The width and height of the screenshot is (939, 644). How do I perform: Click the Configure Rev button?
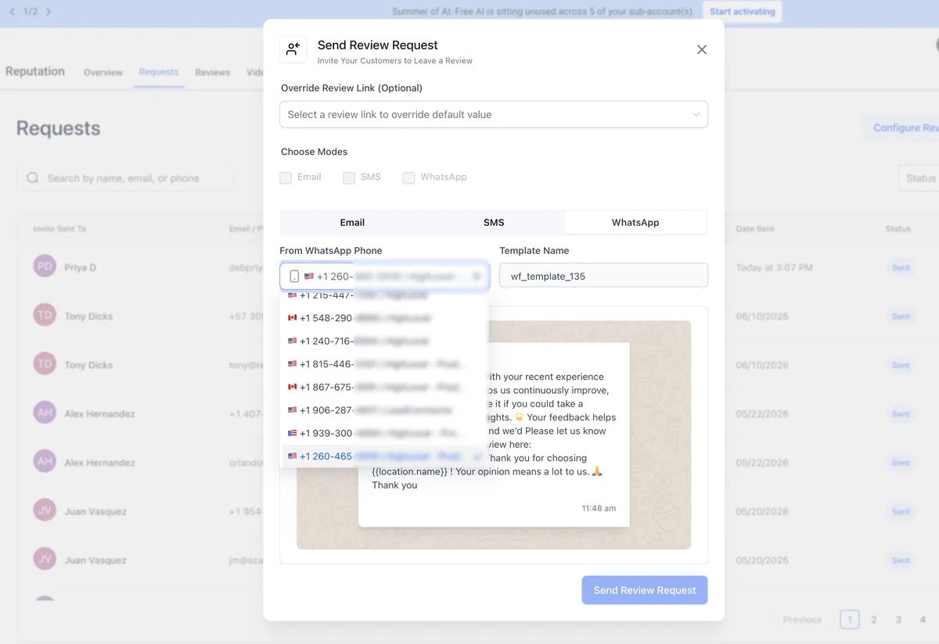point(901,127)
